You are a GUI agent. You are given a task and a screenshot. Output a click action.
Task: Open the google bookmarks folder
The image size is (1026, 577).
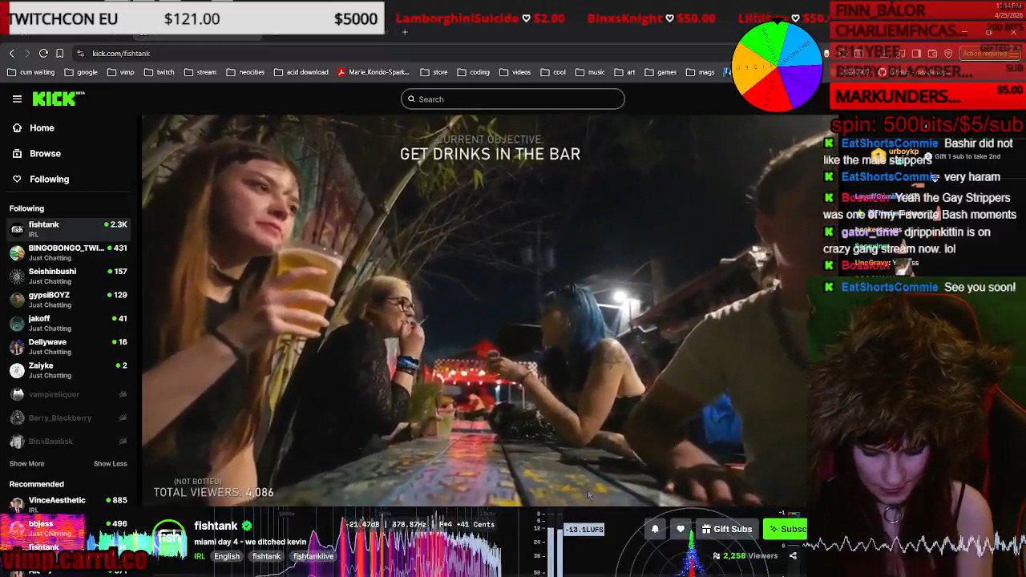point(81,72)
